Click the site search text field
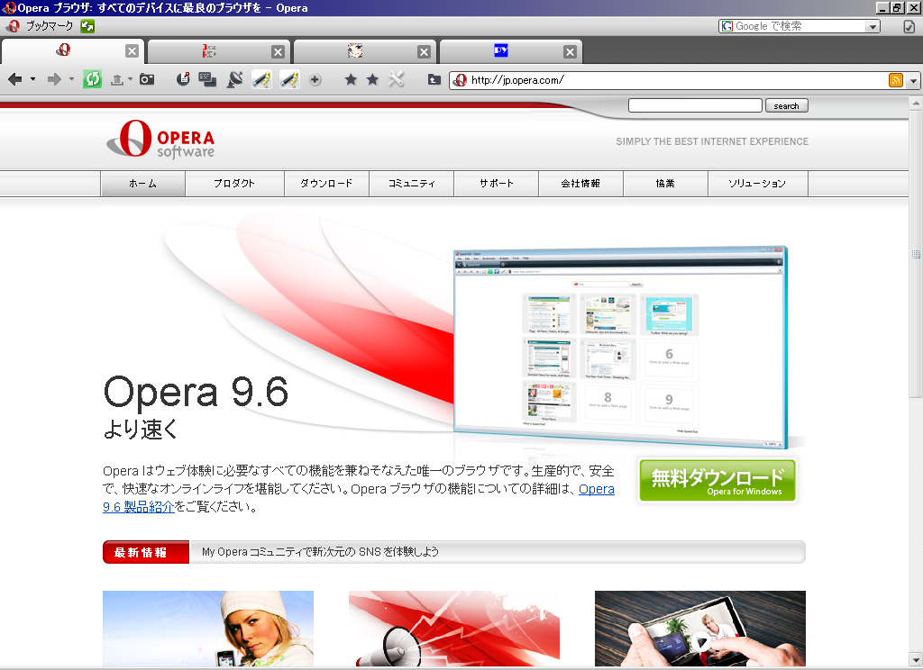 click(695, 105)
